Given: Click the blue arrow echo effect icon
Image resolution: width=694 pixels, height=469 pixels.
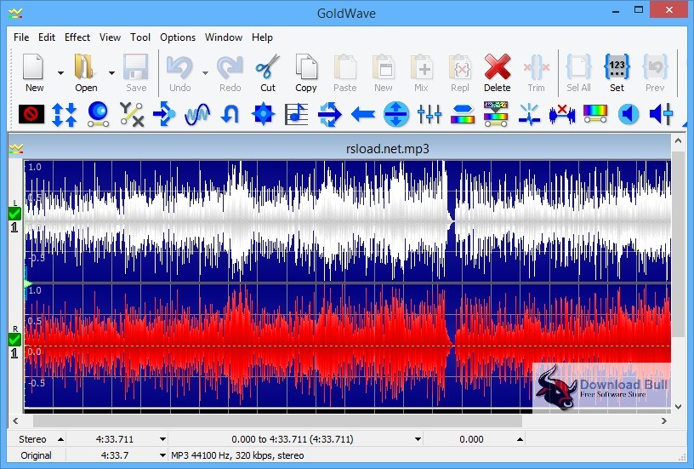Looking at the screenshot, I should 164,114.
